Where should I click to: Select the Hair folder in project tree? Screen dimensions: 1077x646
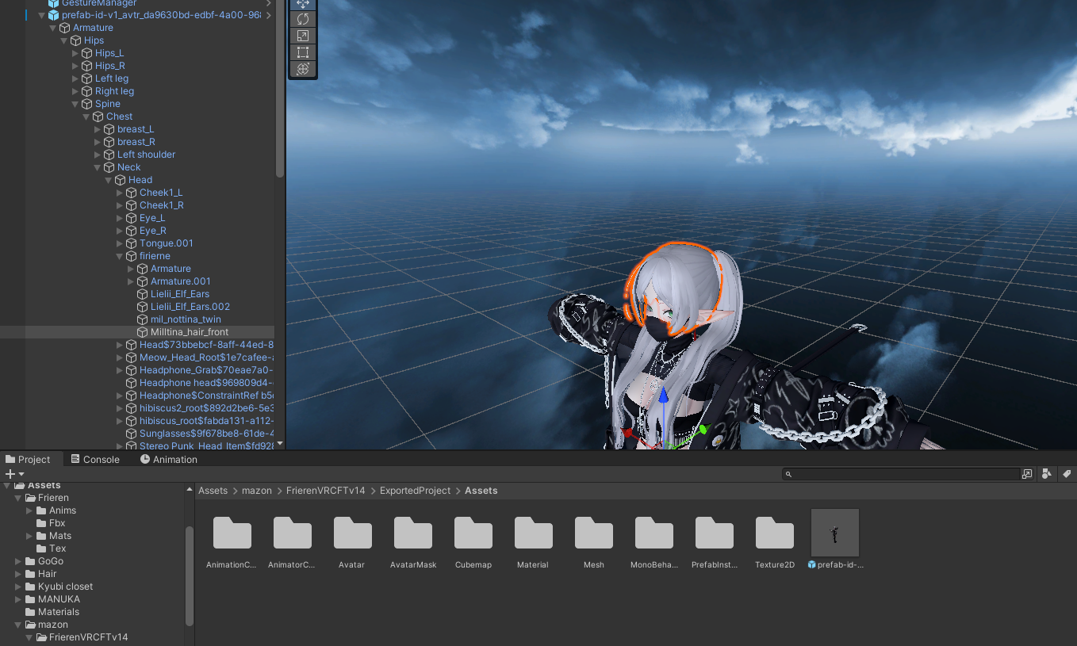(47, 574)
